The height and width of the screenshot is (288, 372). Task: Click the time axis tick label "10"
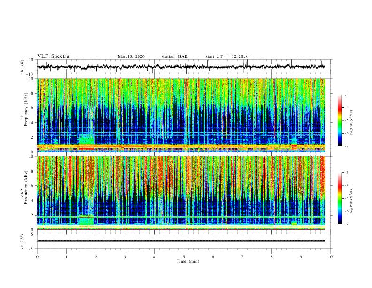[330, 257]
